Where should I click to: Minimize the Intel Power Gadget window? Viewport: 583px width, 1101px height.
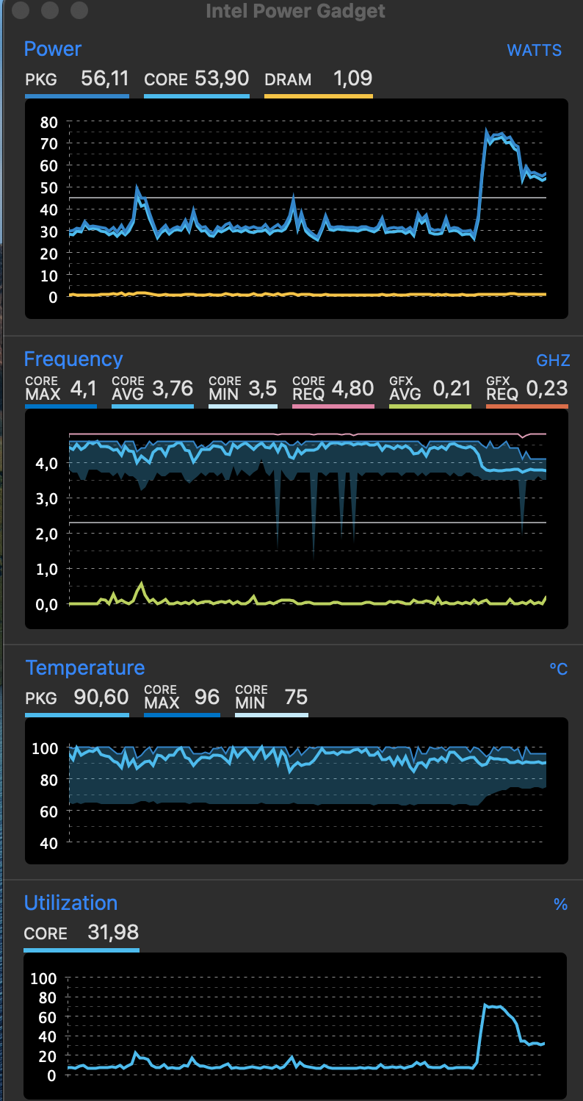50,10
